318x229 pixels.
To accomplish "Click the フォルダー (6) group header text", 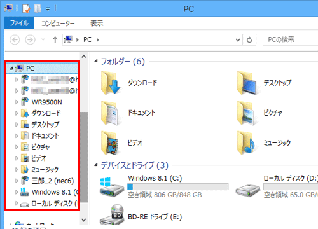I will coord(123,62).
